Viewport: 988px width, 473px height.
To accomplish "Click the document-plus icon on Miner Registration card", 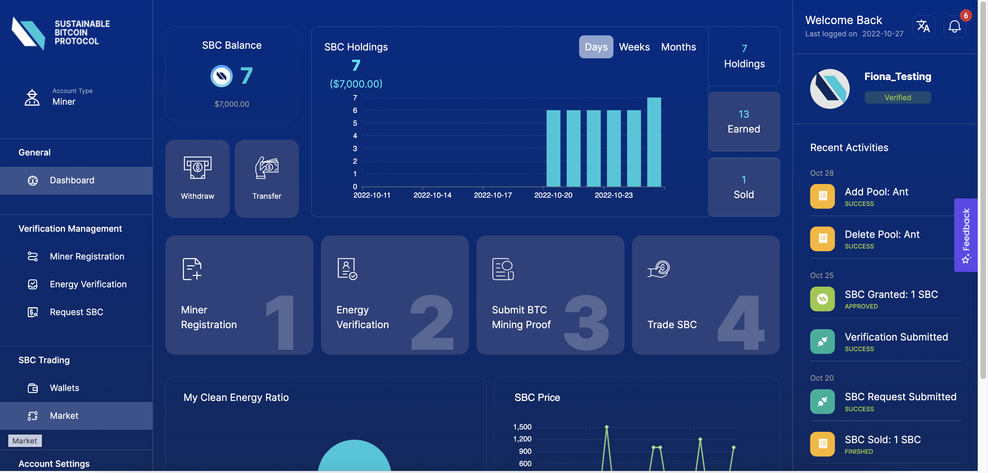I will (x=192, y=269).
